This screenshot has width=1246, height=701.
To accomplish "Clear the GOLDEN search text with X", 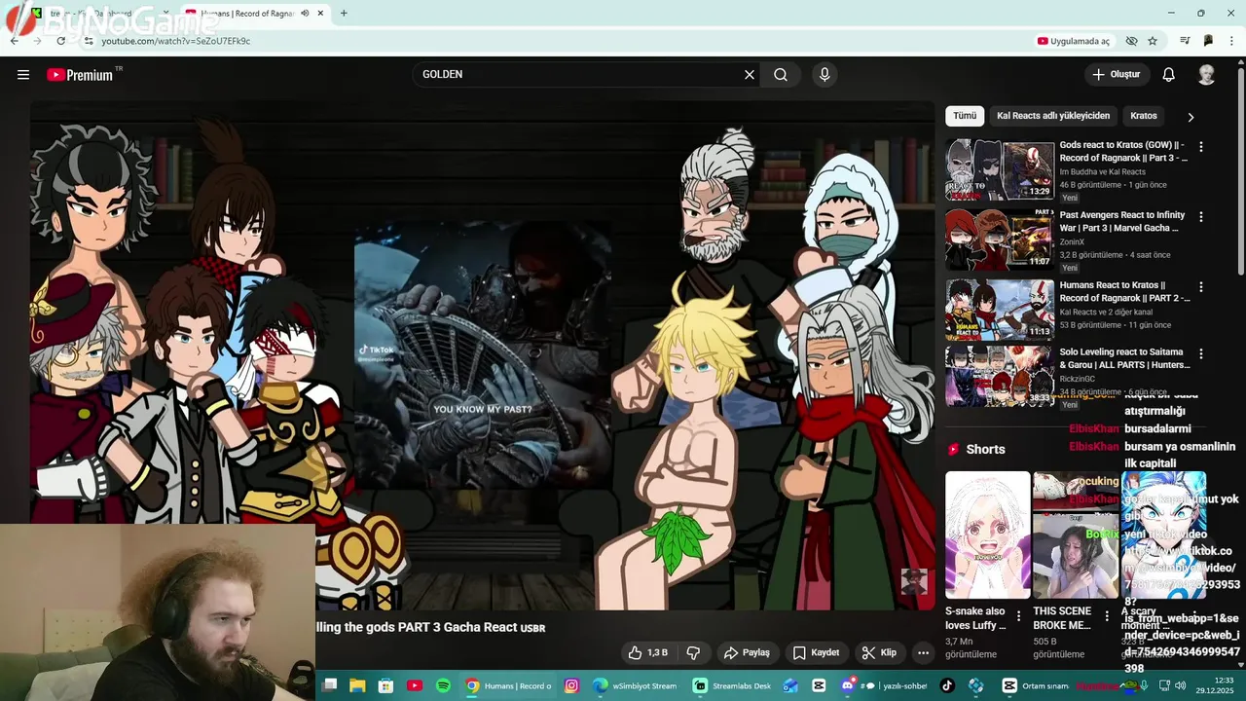I will [x=750, y=75].
